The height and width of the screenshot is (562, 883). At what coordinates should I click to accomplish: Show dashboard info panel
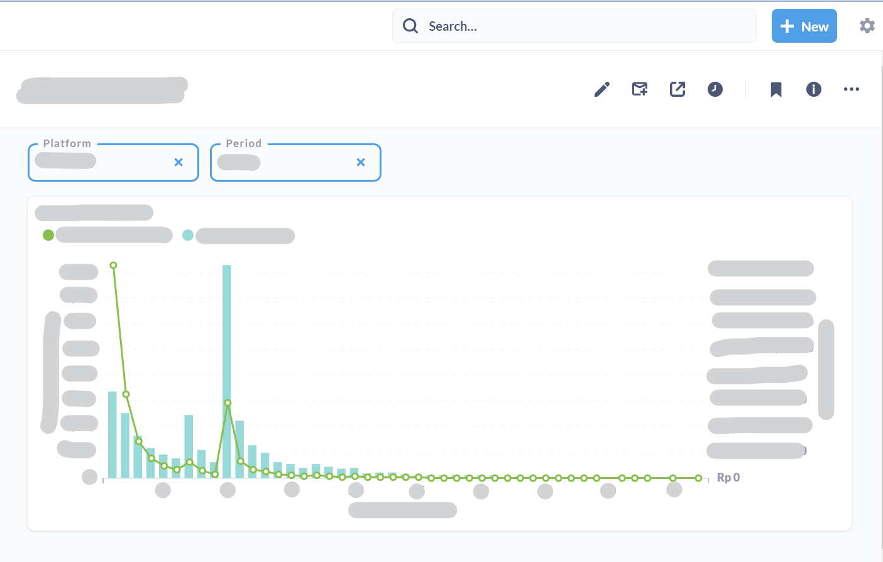(x=814, y=89)
